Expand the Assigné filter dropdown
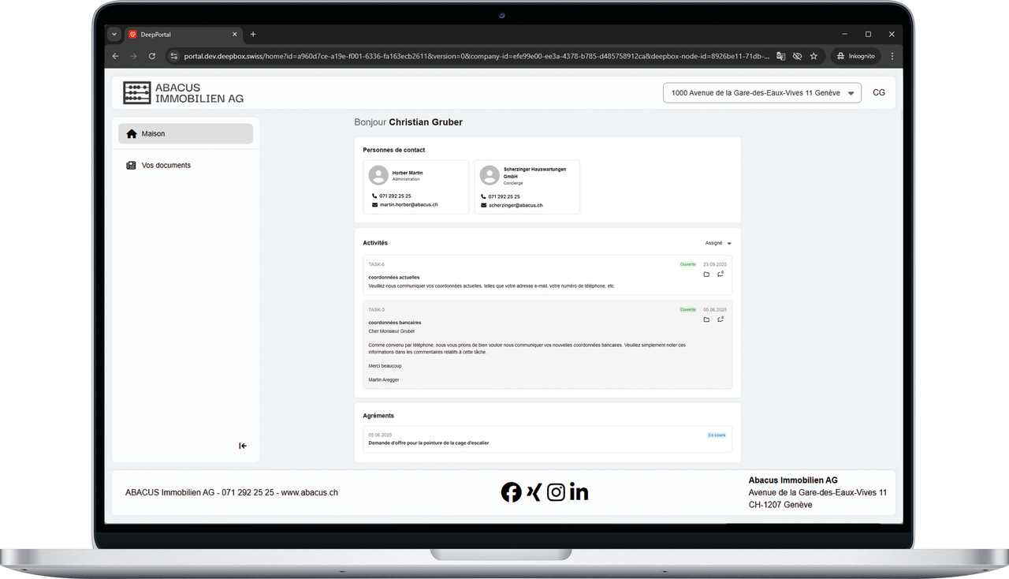1009x579 pixels. [718, 243]
